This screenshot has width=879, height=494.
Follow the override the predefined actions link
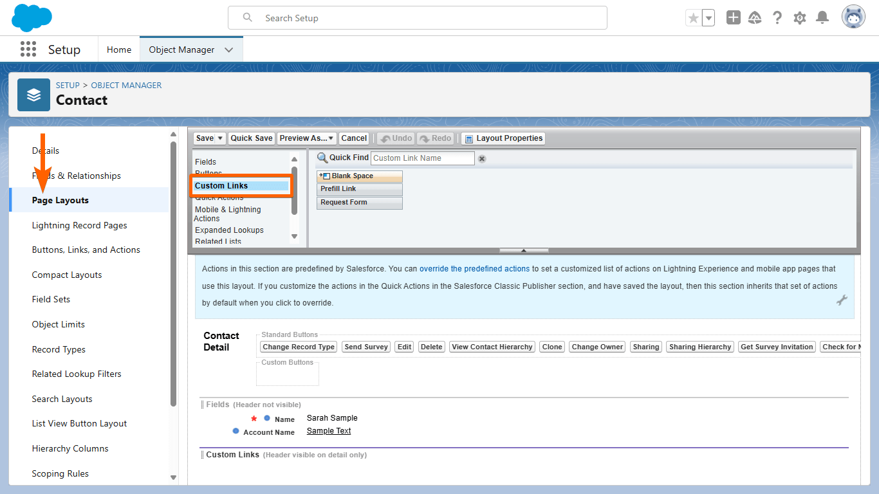474,269
